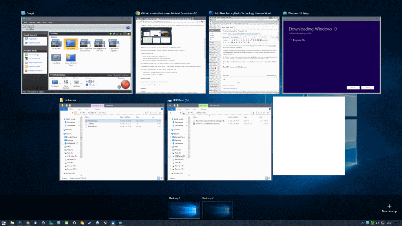Choose Copy to clipboard (no preview) profile
This screenshot has height=226, width=402.
click(85, 46)
